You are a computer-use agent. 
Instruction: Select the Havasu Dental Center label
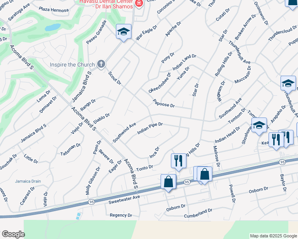[106, 4]
